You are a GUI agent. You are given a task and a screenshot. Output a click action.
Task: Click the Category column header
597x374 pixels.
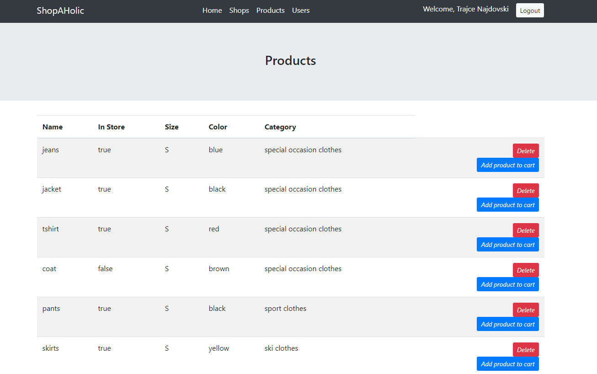point(280,127)
